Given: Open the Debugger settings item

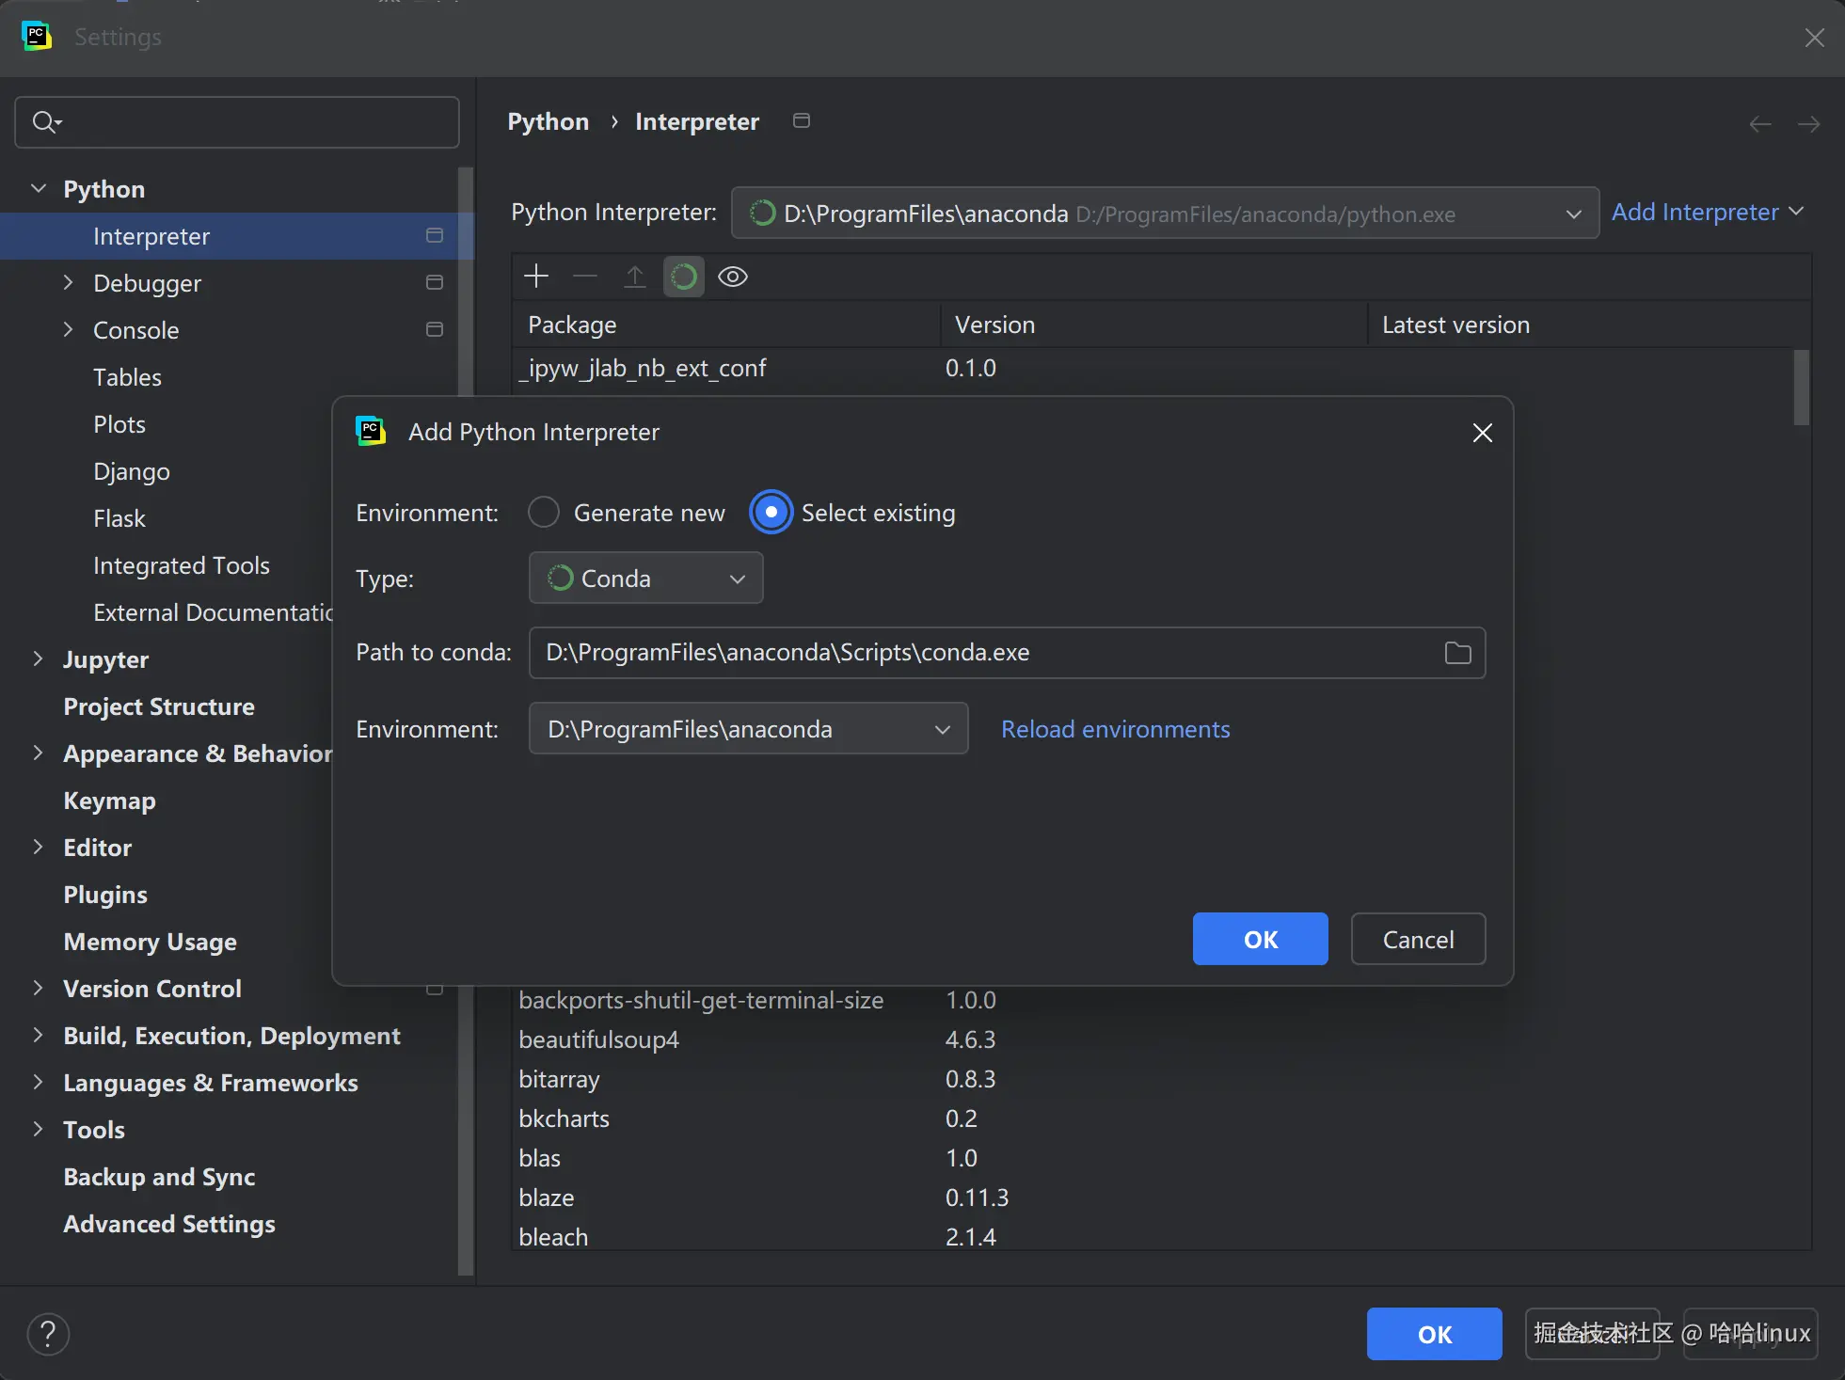Looking at the screenshot, I should 147,283.
